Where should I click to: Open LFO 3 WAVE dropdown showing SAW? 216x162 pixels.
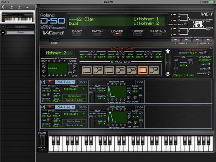click(x=139, y=57)
